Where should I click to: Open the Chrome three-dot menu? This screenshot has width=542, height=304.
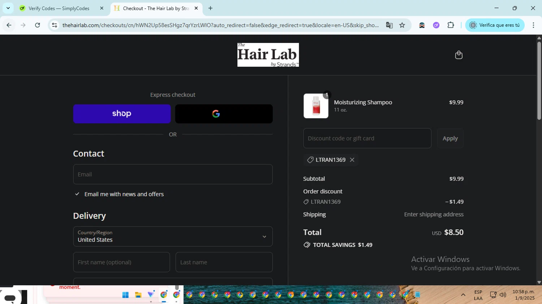pyautogui.click(x=533, y=25)
